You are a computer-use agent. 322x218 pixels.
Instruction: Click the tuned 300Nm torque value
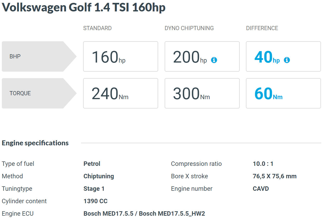click(x=191, y=94)
